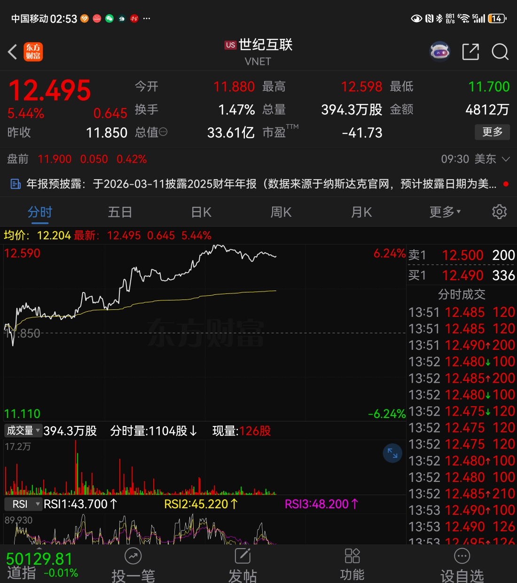Tap the Wi-Fi status icon

(x=464, y=18)
